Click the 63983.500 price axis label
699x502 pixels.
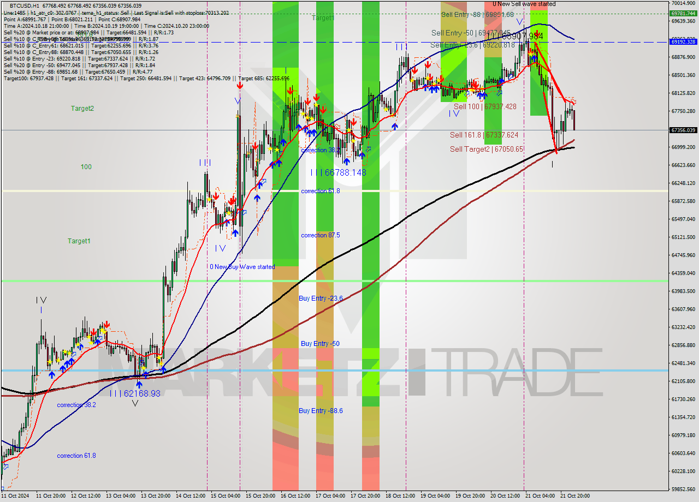click(x=683, y=291)
